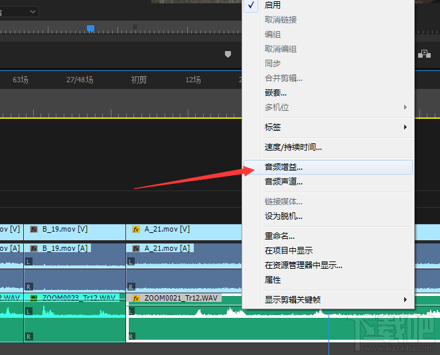Click the disabled 同步 menu entry
Screen dimensions: 440x355
tap(329, 64)
